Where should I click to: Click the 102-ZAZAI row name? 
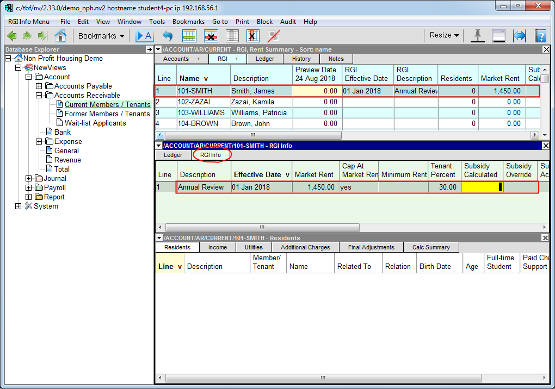coord(194,102)
